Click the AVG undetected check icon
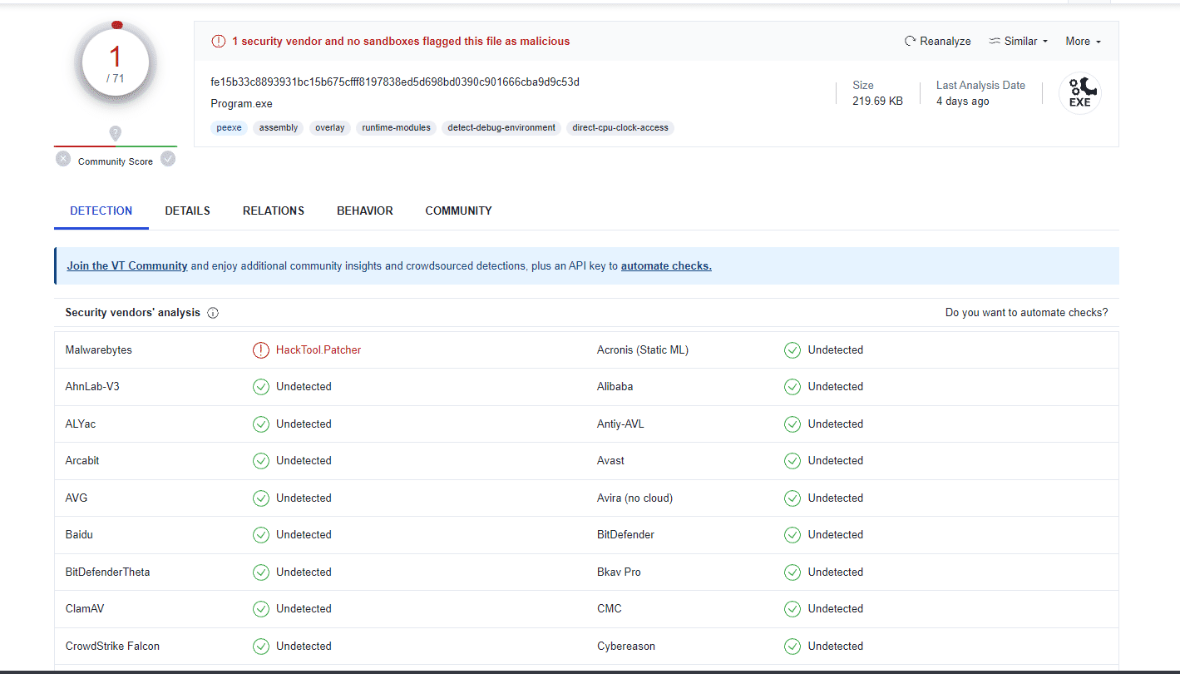 (261, 498)
